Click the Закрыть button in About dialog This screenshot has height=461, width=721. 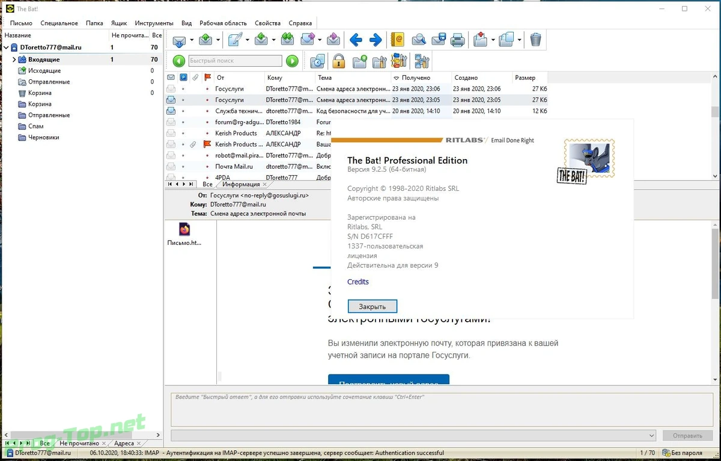tap(373, 306)
